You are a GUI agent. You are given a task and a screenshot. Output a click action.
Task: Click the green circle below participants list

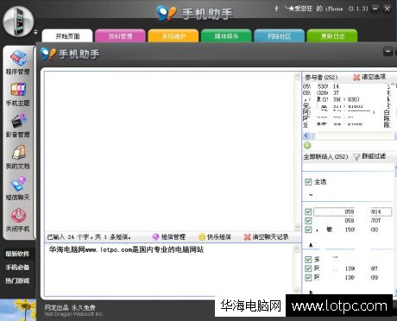(x=307, y=145)
